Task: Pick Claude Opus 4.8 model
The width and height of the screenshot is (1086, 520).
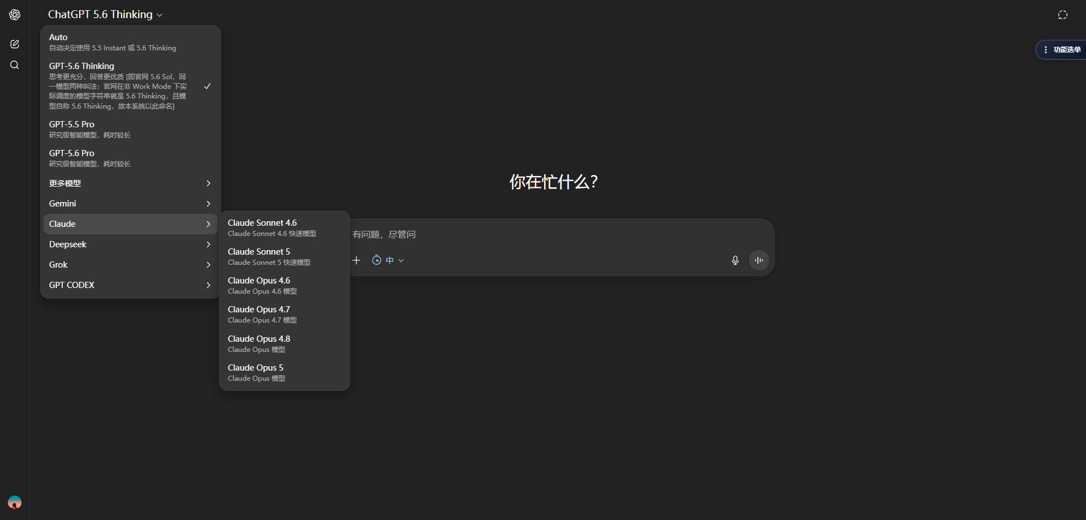Action: click(x=285, y=344)
